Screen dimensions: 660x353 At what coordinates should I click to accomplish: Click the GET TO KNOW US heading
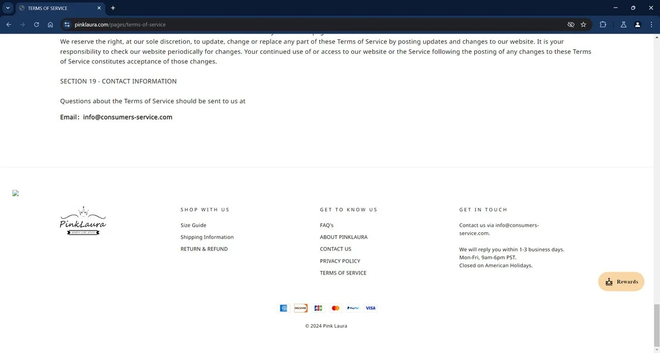point(349,210)
